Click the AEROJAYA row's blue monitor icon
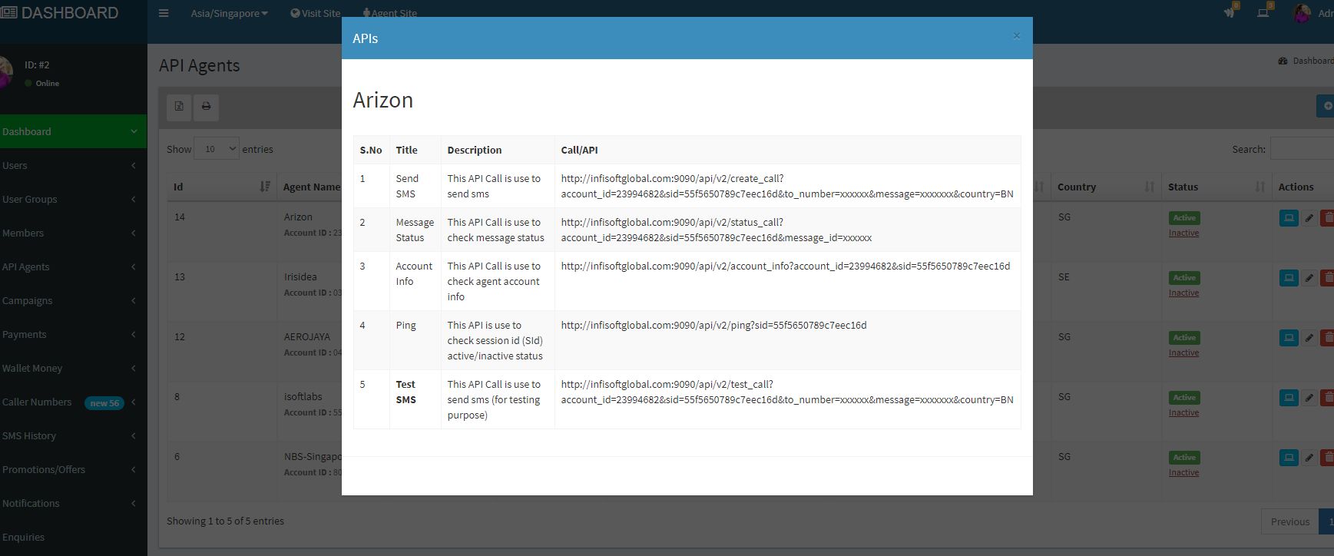Viewport: 1334px width, 556px height. click(1288, 338)
